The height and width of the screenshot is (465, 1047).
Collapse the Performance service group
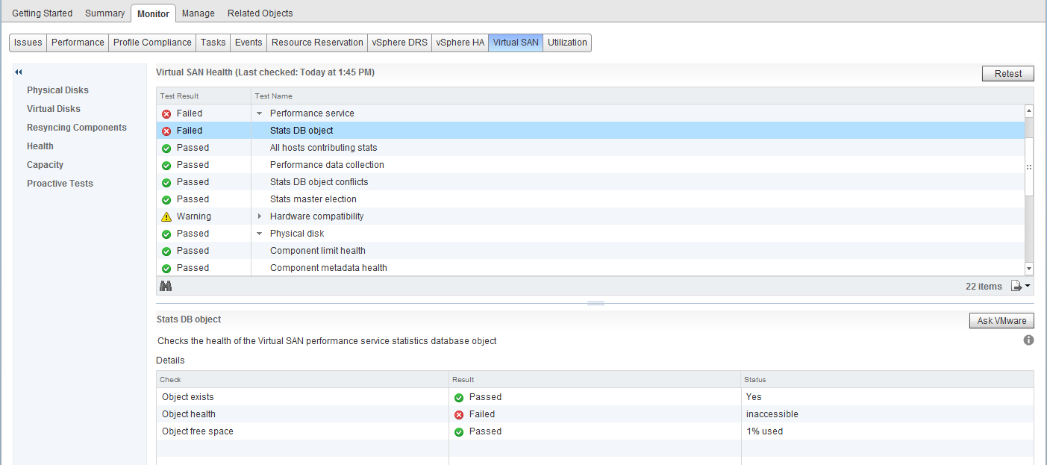coord(260,113)
